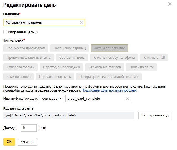Close the Редактировать цель dialog
Screen dimensions: 177x150
click(170, 4)
